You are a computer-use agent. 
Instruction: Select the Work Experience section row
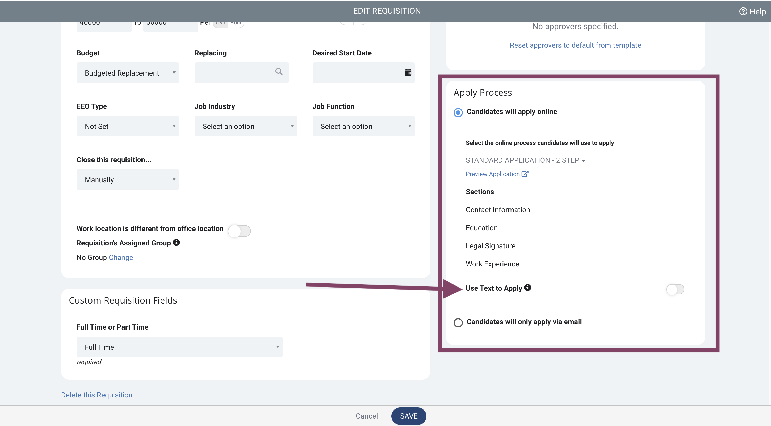point(575,264)
